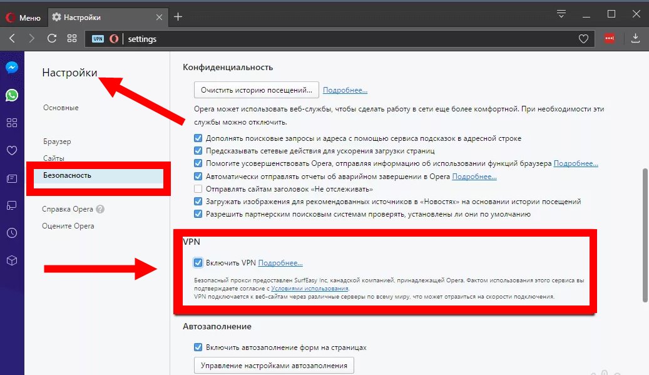Open Speed Dial from the sidebar
Viewport: 649px width, 375px height.
pyautogui.click(x=12, y=123)
